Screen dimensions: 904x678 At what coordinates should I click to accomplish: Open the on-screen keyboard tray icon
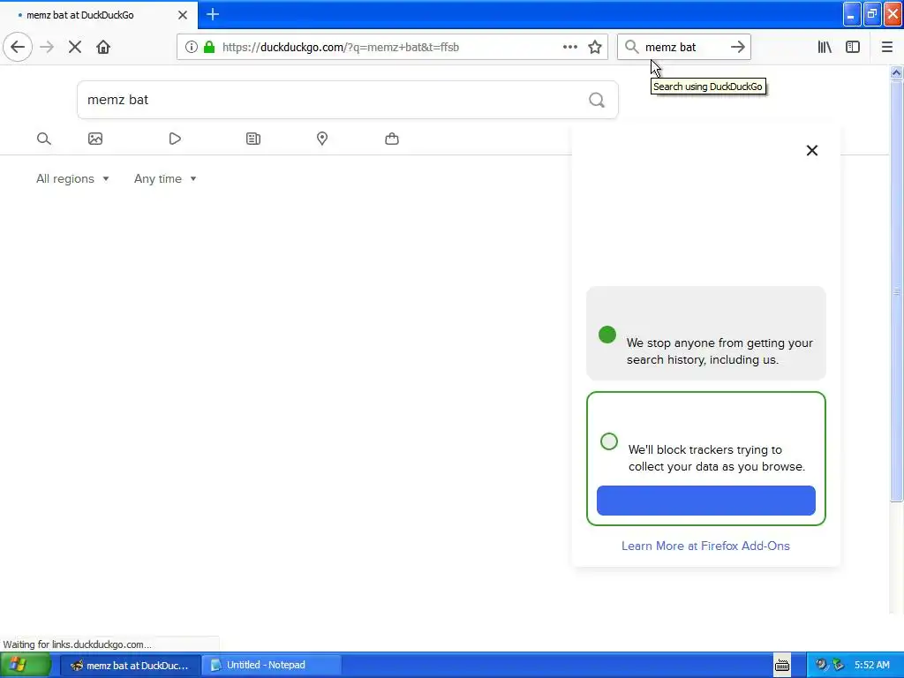click(782, 666)
